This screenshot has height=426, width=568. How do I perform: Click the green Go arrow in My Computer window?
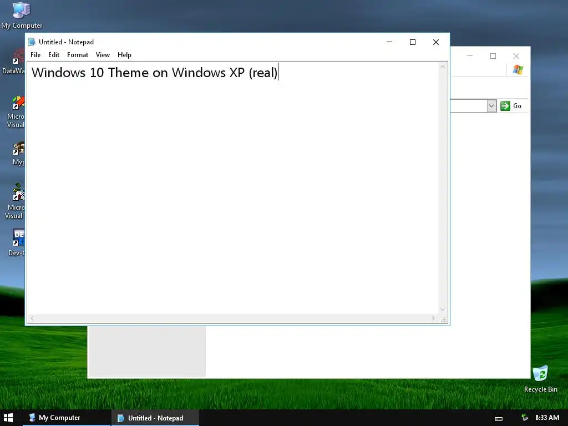[505, 106]
